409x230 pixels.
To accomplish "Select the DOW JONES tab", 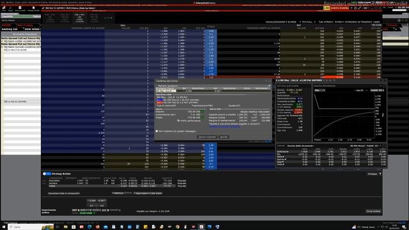I will [x=32, y=29].
